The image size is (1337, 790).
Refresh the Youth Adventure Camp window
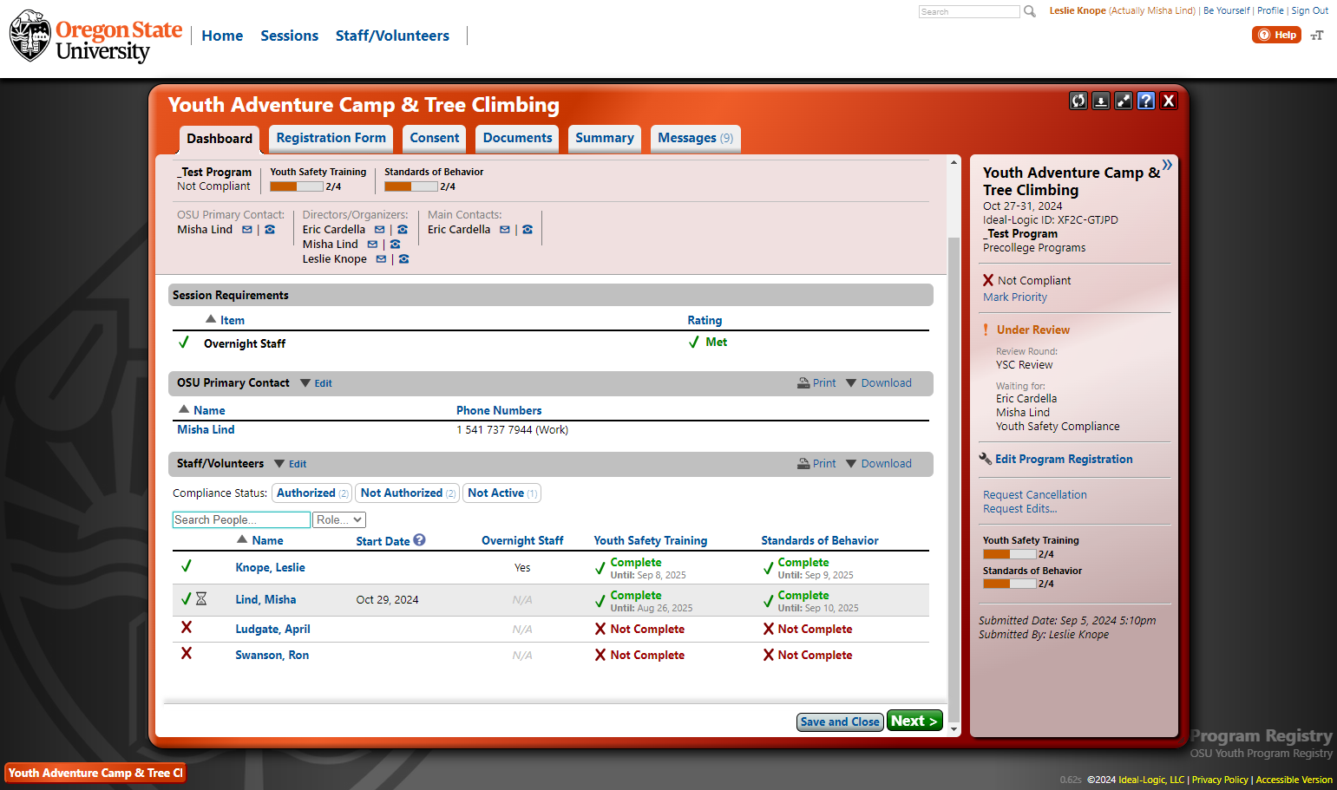tap(1078, 101)
